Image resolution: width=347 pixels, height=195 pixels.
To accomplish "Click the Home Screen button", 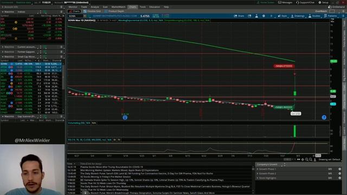I will pos(265,2).
